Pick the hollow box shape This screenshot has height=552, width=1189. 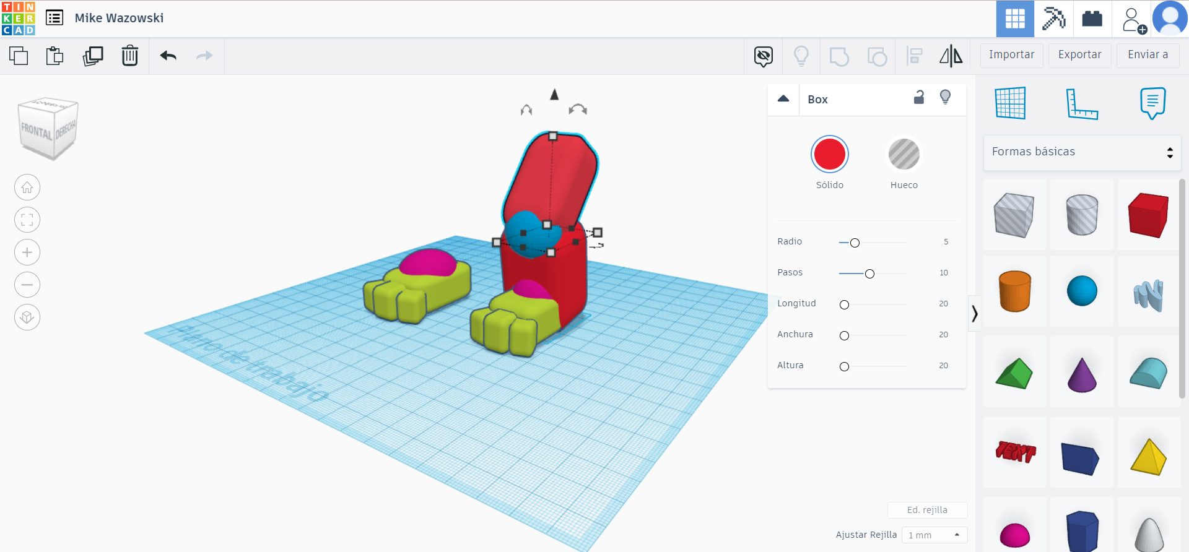click(1014, 215)
